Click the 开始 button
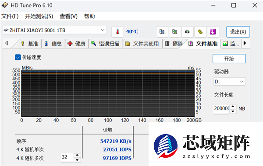The width and height of the screenshot is (263, 166). [229, 59]
